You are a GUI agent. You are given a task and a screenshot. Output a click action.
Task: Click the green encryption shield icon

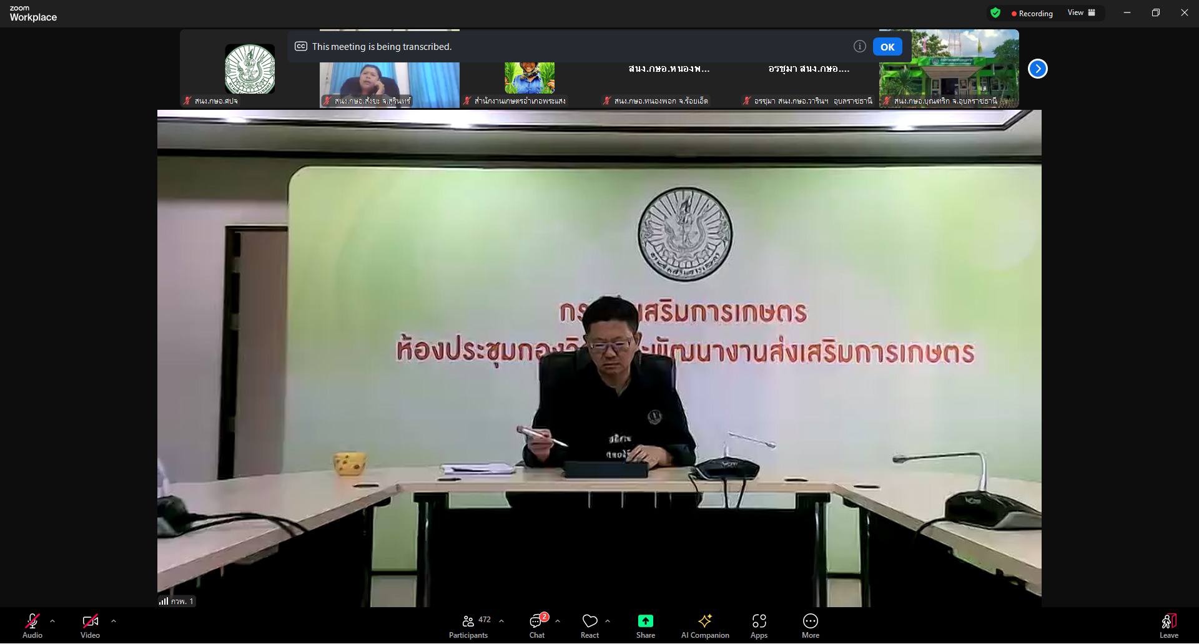coord(995,13)
